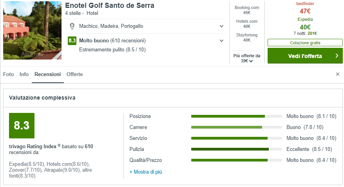This screenshot has height=187, width=344.
Task: Expand the Machico, Madeira location details
Action: 222,26
